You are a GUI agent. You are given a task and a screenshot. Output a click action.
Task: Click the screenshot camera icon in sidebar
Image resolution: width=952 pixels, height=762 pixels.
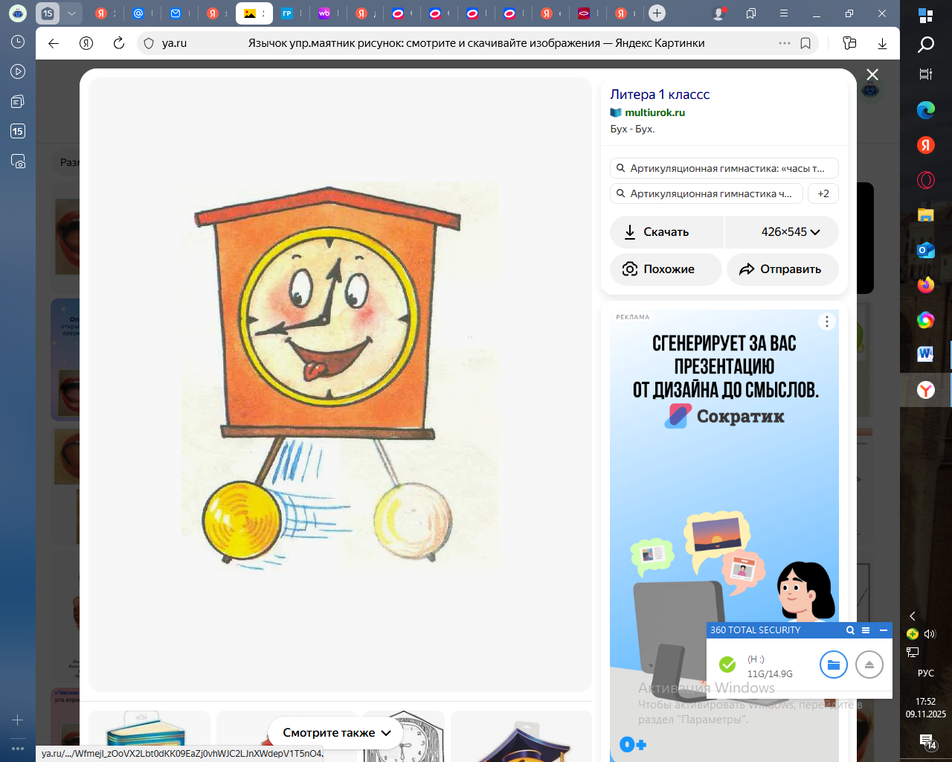(x=18, y=161)
